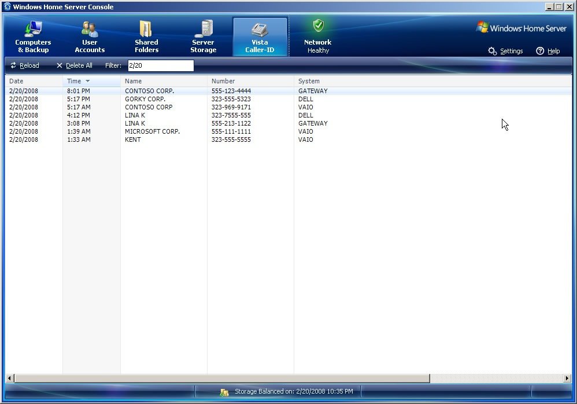Click the number 555-213-1122

pyautogui.click(x=231, y=123)
